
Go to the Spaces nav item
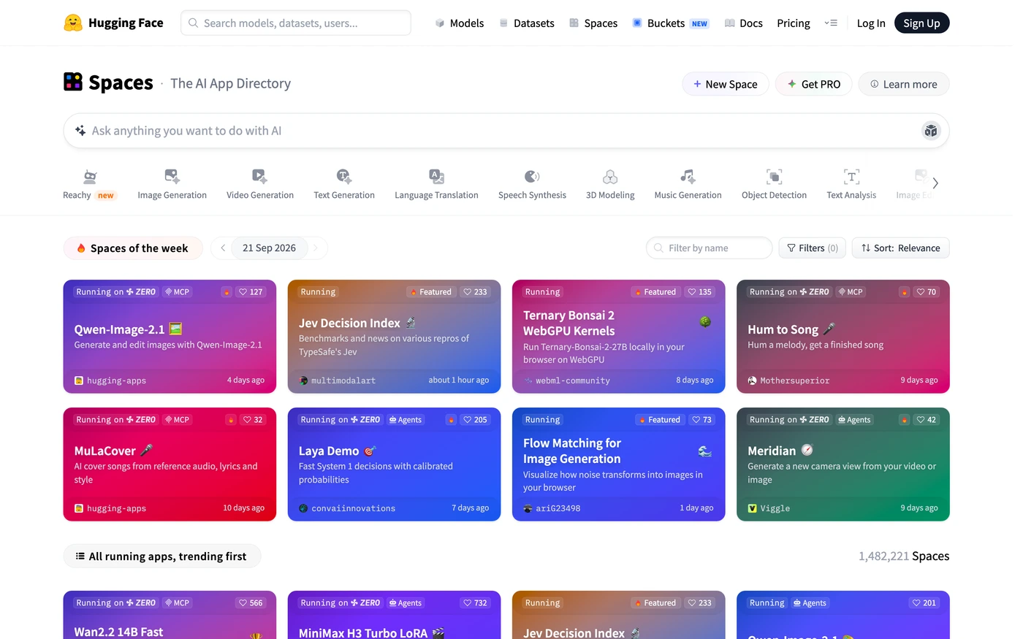click(593, 23)
